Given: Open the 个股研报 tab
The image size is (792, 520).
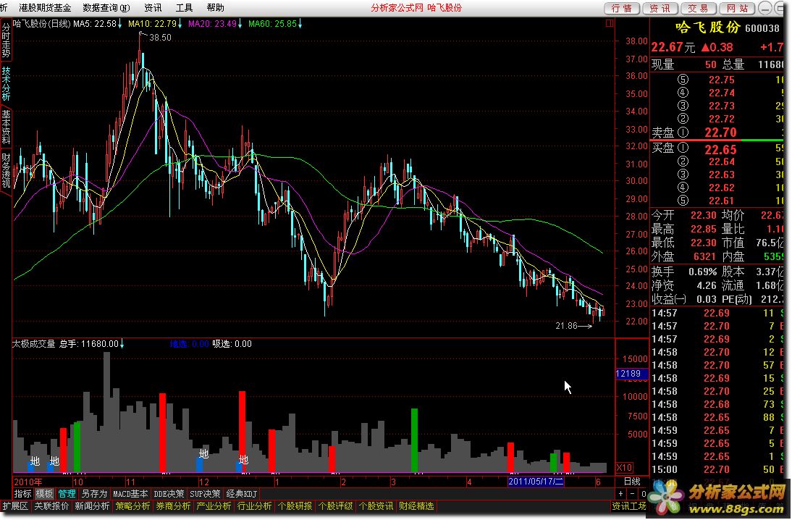Looking at the screenshot, I should [x=295, y=506].
